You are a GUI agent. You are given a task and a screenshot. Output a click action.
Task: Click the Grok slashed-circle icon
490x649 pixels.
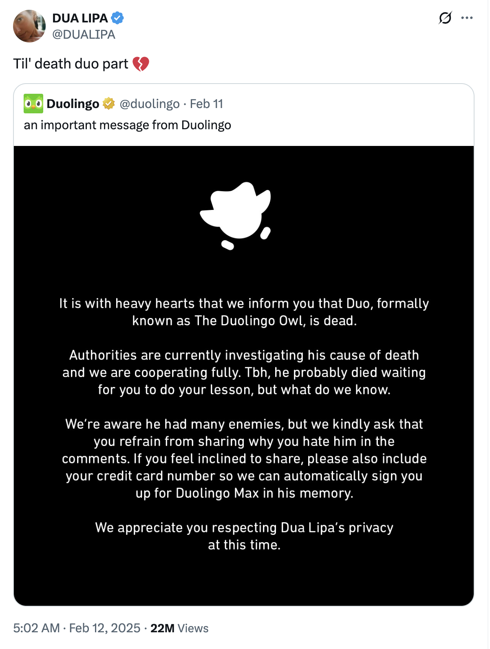(445, 18)
